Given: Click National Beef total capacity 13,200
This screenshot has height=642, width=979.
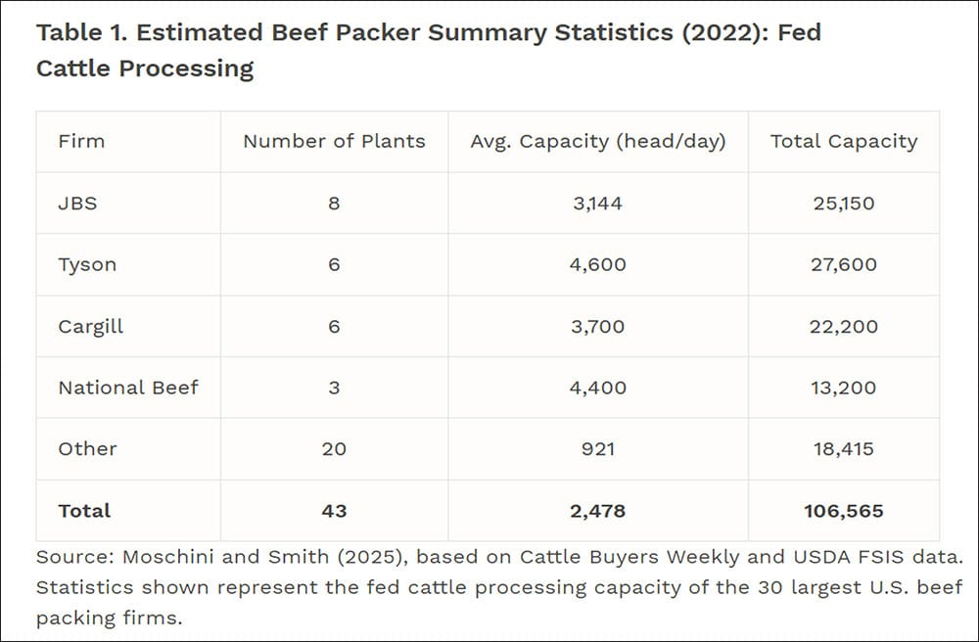Looking at the screenshot, I should click(x=844, y=388).
